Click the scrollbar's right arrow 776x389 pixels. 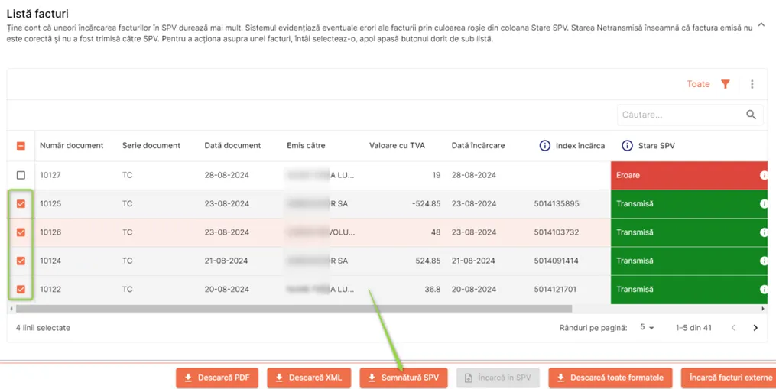pos(763,309)
